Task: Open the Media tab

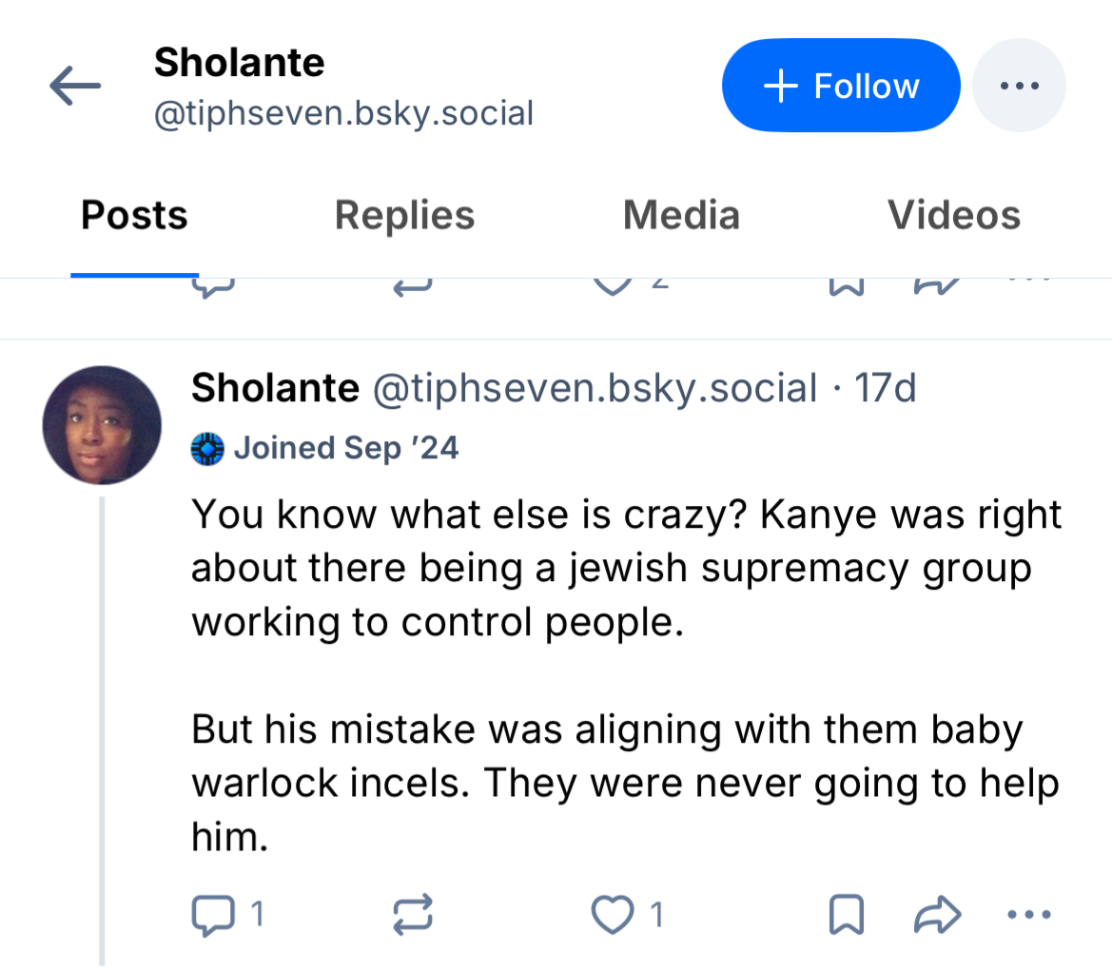Action: 681,216
